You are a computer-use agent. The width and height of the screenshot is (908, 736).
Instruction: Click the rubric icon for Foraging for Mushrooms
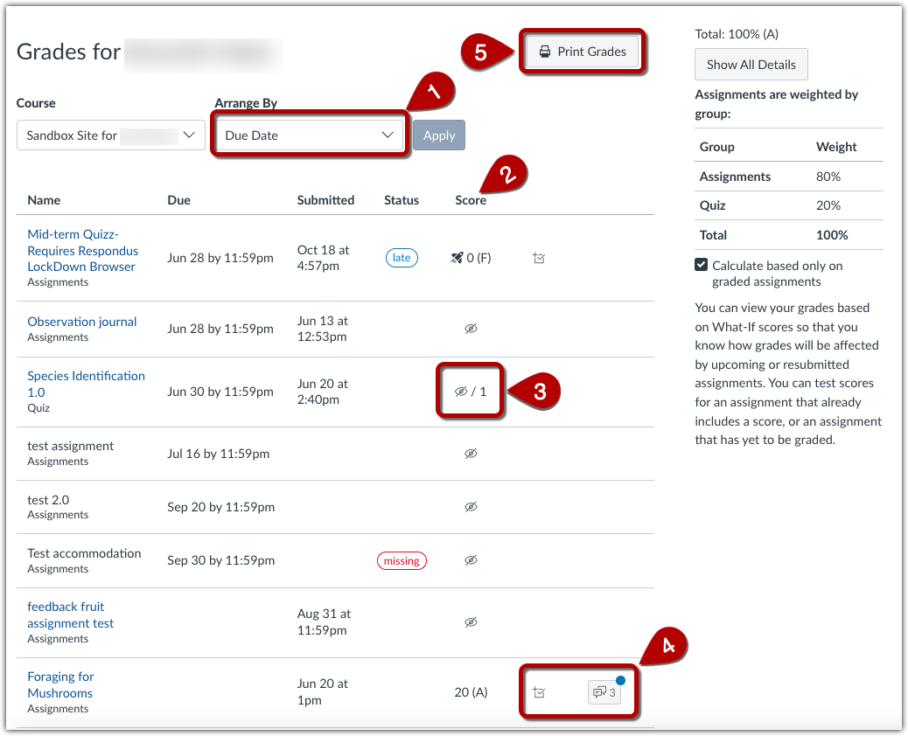point(539,692)
